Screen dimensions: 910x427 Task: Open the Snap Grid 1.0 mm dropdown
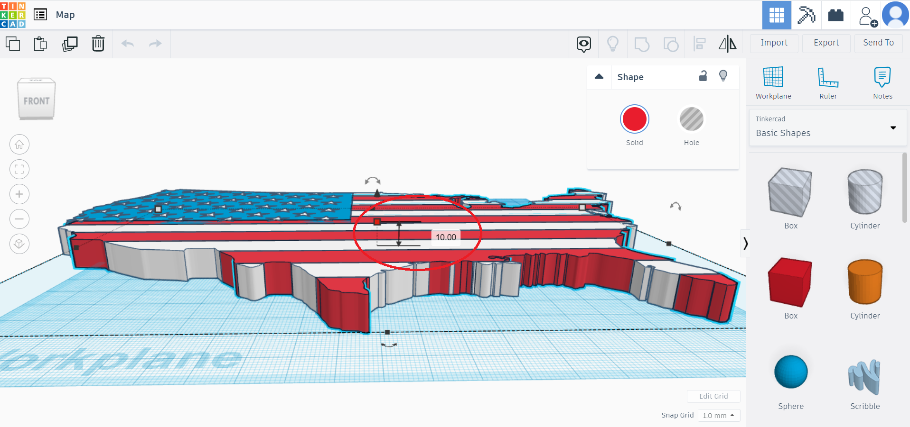click(719, 416)
